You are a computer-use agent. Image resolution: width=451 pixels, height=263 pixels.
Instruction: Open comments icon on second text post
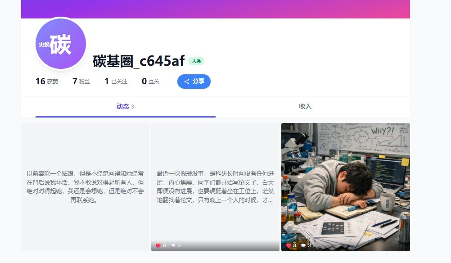tap(173, 245)
